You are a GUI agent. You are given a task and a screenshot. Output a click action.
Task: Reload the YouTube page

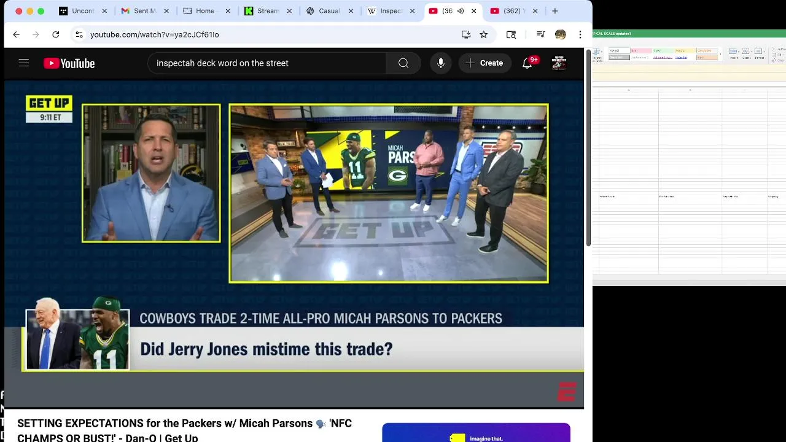click(x=55, y=34)
